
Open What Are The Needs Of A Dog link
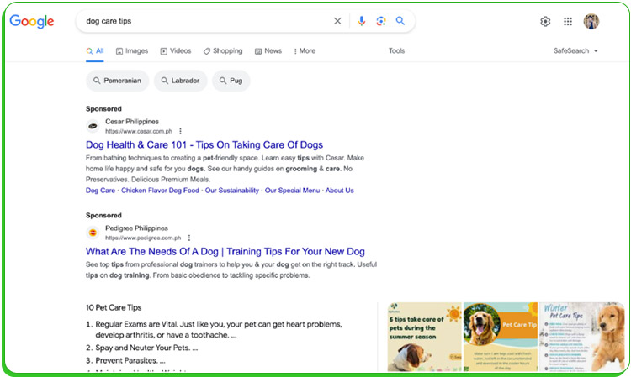pos(225,251)
